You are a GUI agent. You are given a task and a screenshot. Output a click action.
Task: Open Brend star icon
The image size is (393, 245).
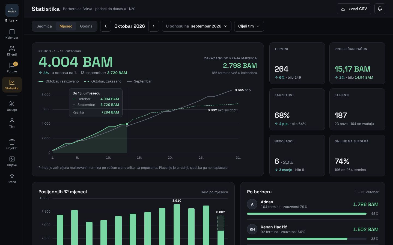point(12,178)
